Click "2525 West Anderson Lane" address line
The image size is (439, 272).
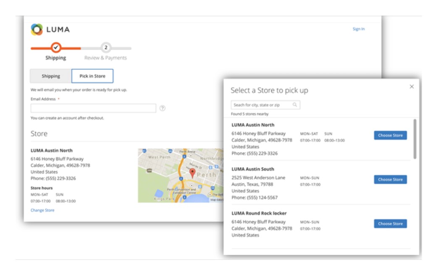[x=258, y=178]
